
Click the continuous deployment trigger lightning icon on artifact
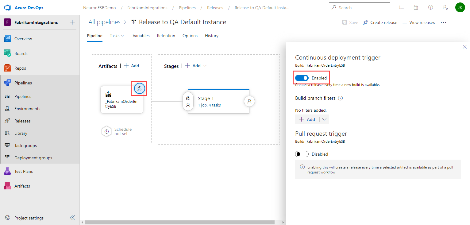(140, 89)
